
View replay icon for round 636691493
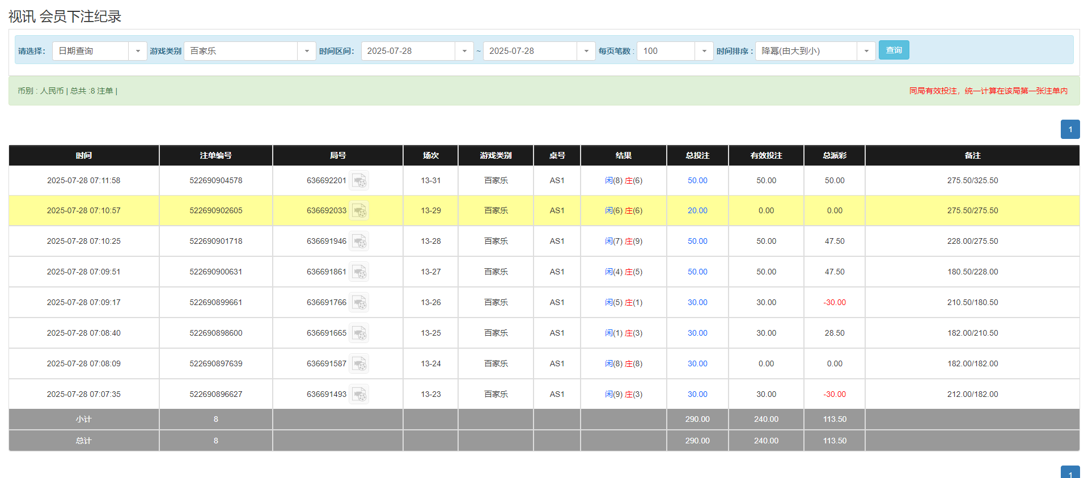pyautogui.click(x=359, y=395)
